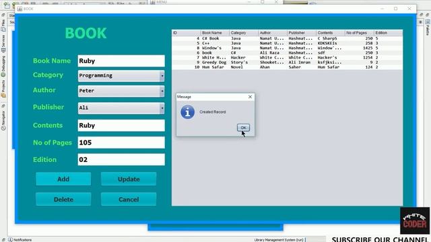Open the Author dropdown arrow
Viewport: 431px width, 242px height.
(x=162, y=91)
